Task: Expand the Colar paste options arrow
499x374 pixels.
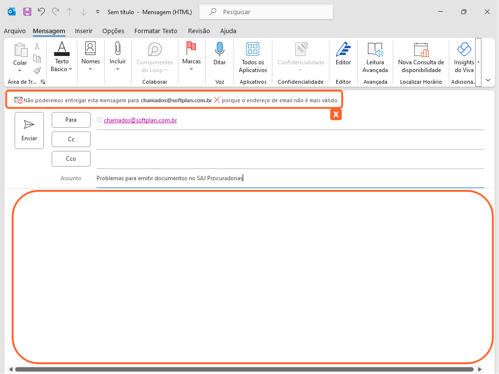Action: [19, 70]
